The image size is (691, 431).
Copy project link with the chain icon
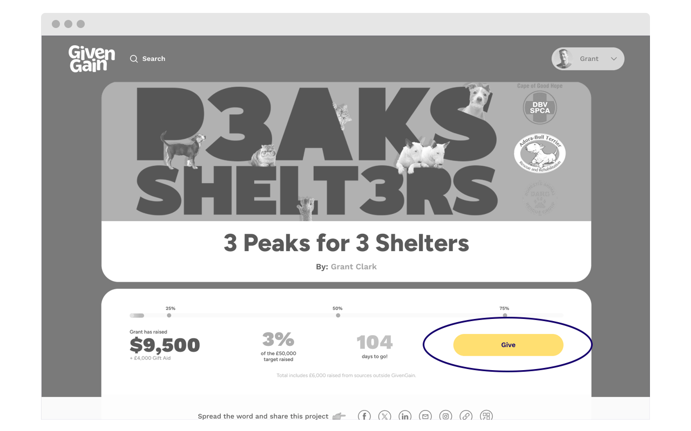tap(466, 416)
